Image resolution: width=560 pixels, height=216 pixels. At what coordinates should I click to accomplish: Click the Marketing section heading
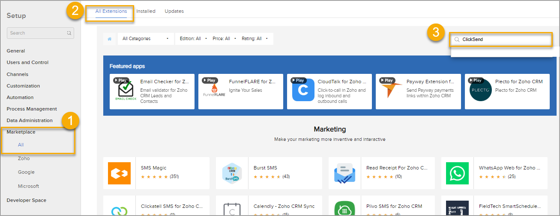point(330,129)
